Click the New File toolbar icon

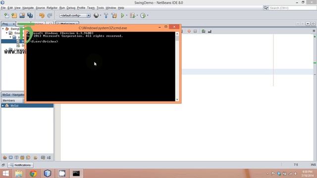point(6,15)
